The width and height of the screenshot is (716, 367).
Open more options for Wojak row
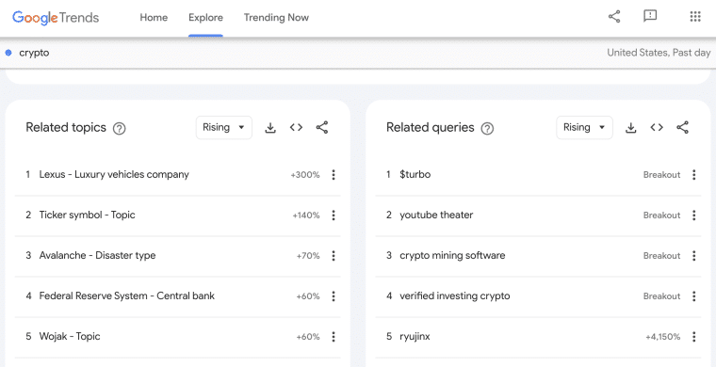click(334, 337)
